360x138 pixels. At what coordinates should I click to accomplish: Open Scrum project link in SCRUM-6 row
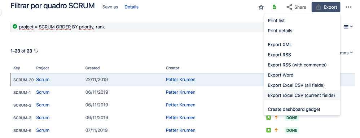pos(43,130)
